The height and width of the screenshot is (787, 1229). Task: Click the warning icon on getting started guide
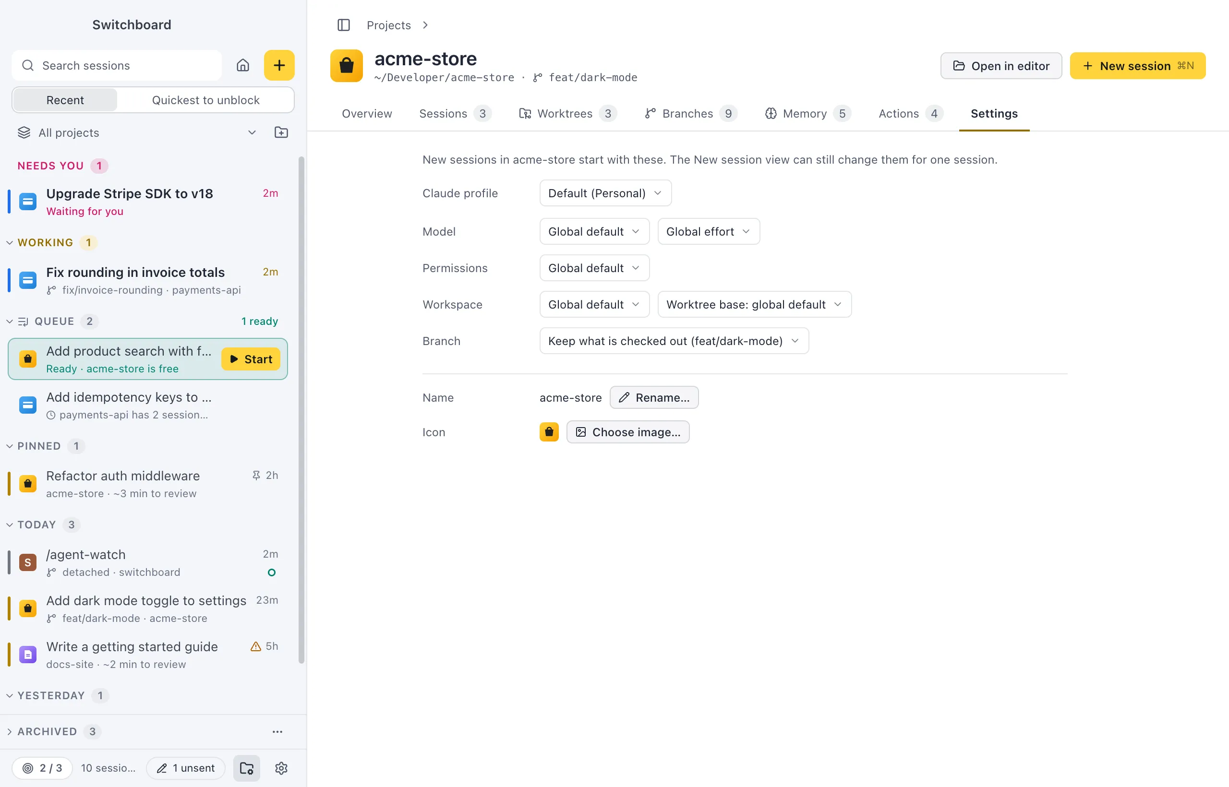pyautogui.click(x=255, y=646)
